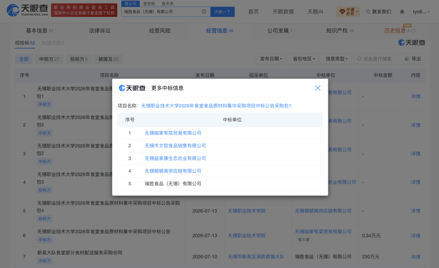Image resolution: width=439 pixels, height=268 pixels.
Task: Open 详情 for row 6
Action: click(416, 236)
